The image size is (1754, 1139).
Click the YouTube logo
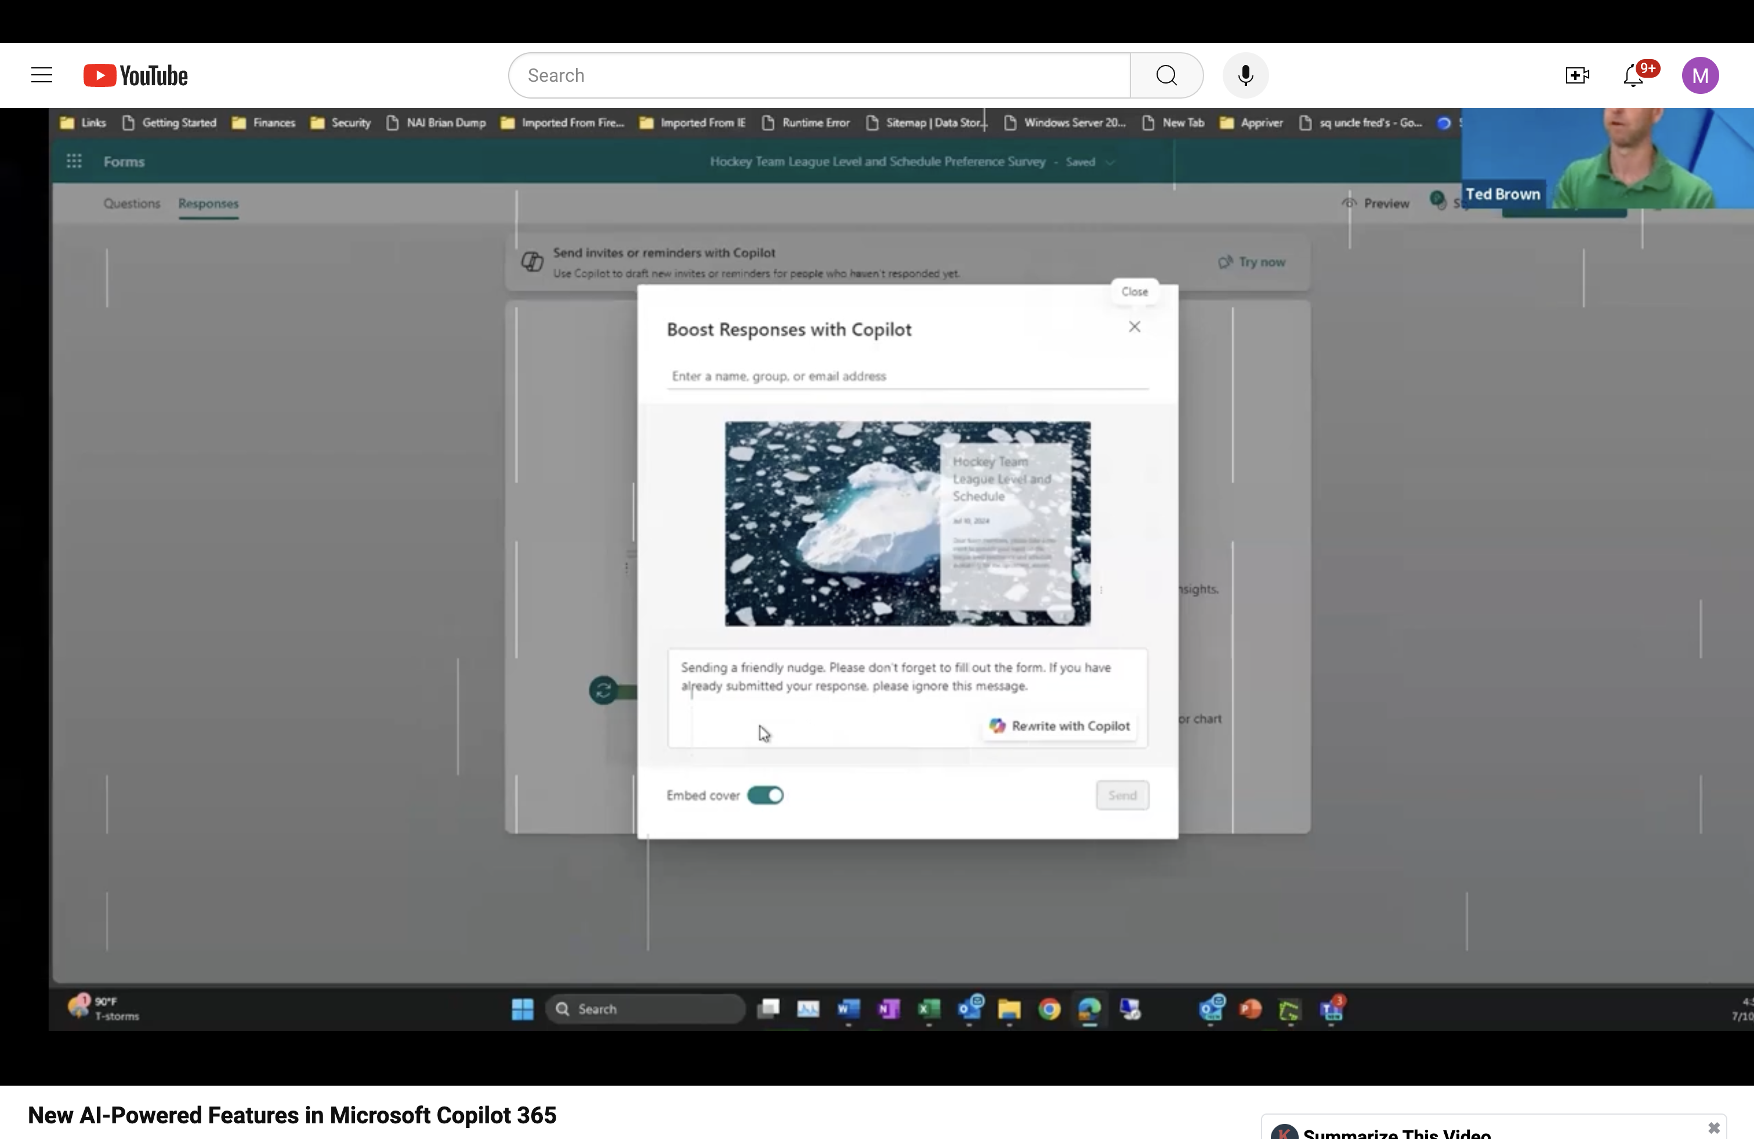coord(135,74)
